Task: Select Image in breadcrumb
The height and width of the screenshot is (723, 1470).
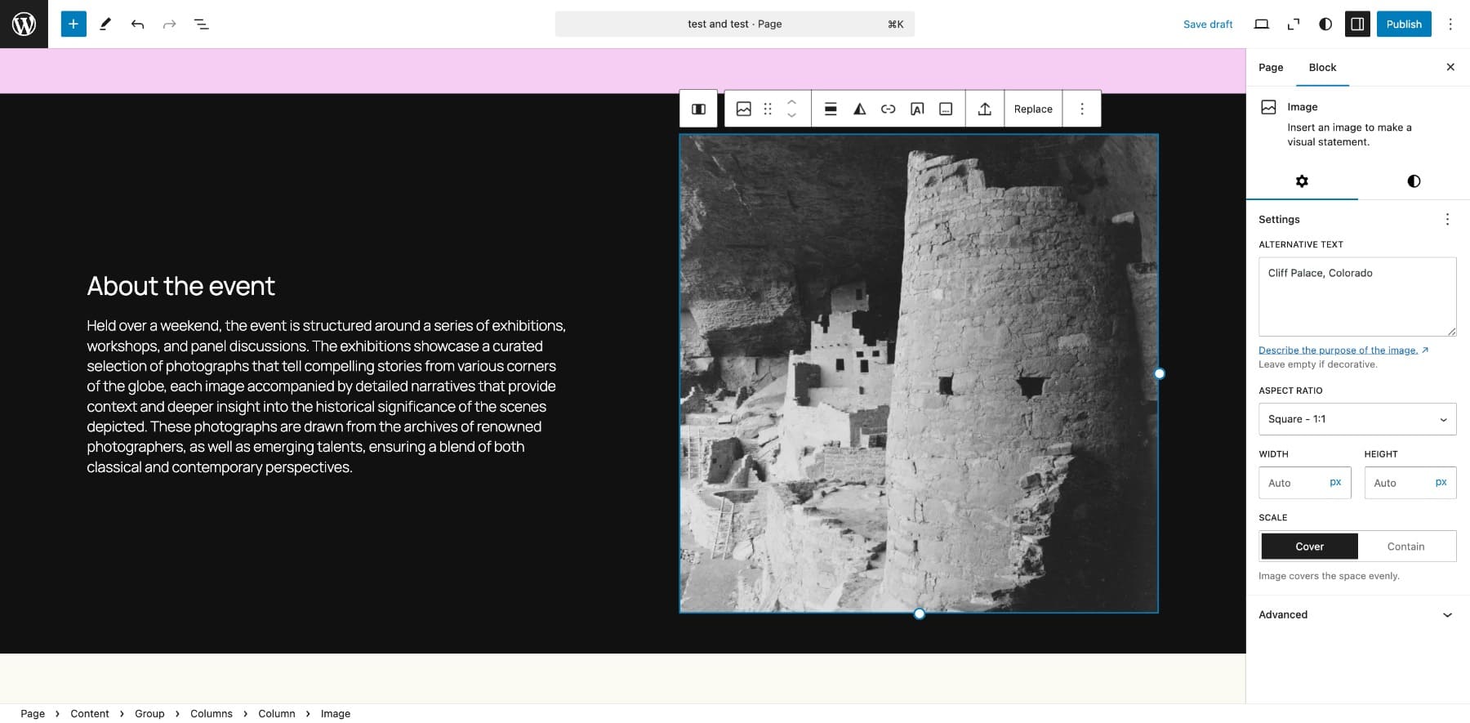Action: point(336,713)
